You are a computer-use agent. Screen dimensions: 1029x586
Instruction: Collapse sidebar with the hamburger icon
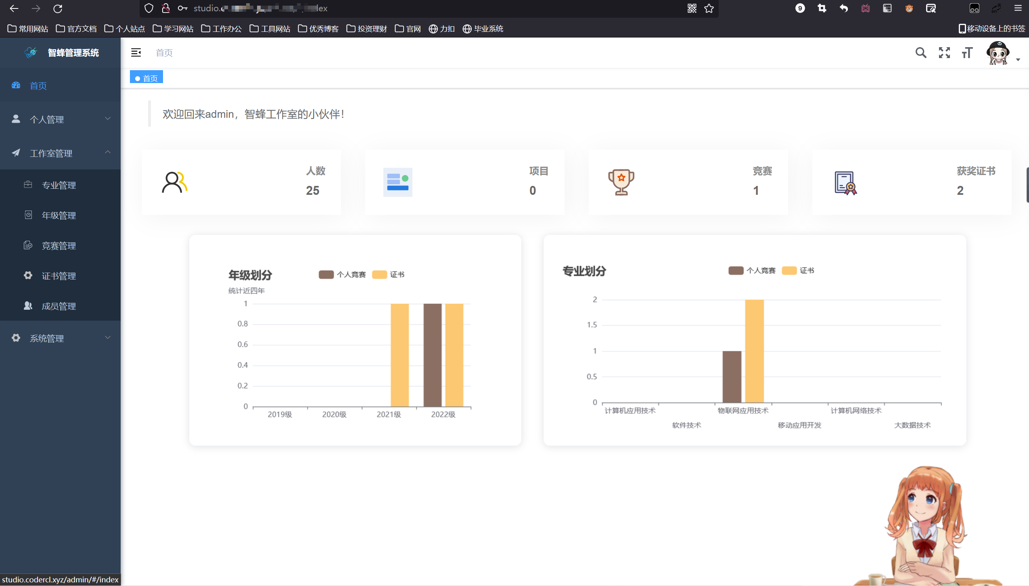click(136, 52)
